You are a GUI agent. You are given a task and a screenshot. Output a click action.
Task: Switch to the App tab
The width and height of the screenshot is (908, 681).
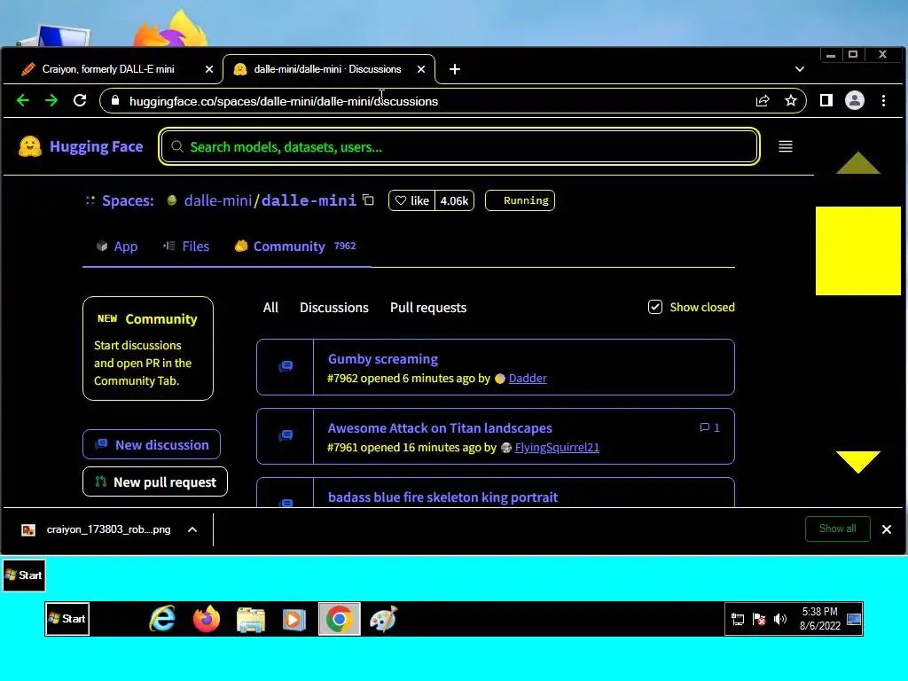pos(118,247)
